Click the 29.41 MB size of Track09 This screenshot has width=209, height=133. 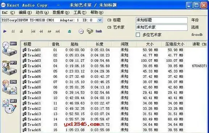150,93
